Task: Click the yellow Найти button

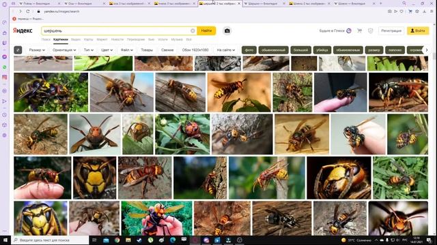Action: [x=206, y=31]
